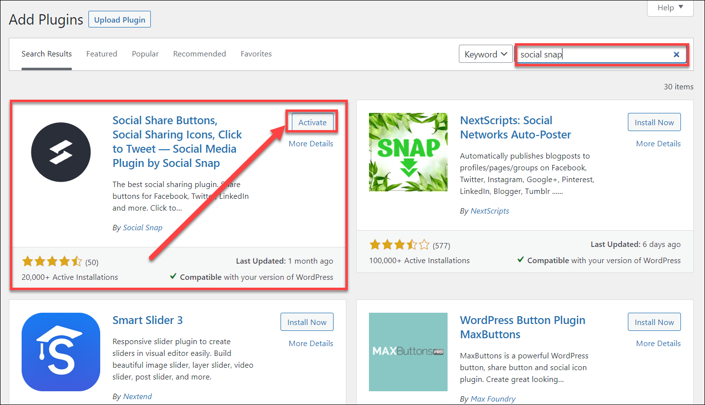Viewport: 705px width, 405px height.
Task: Switch to the Search Results tab
Action: coord(47,54)
